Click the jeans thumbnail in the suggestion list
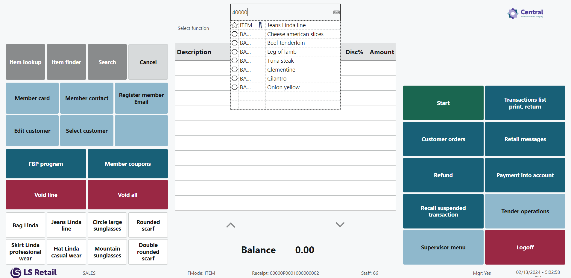The height and width of the screenshot is (278, 571). pyautogui.click(x=260, y=25)
